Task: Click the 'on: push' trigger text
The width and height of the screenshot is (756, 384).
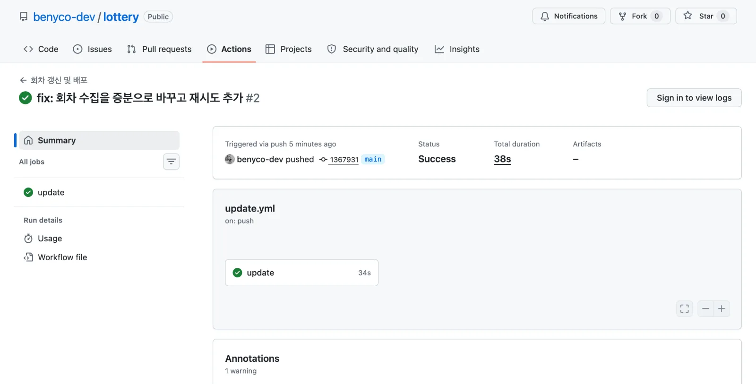Action: [x=240, y=221]
